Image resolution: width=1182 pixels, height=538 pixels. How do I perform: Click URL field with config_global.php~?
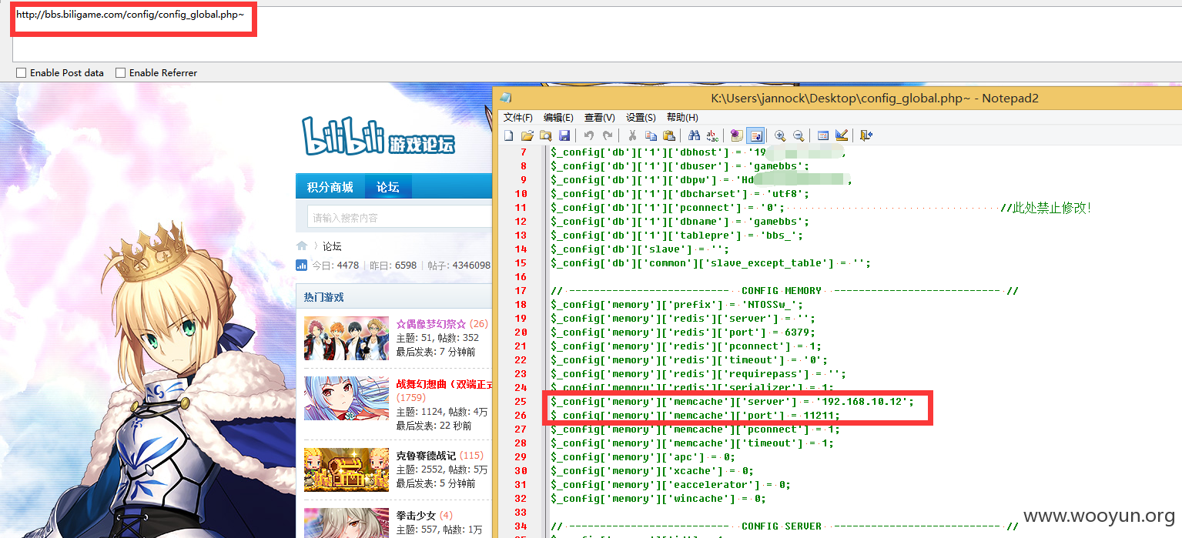click(x=129, y=15)
